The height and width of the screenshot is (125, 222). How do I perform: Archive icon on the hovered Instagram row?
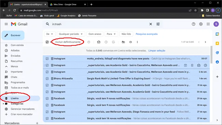pos(185,65)
